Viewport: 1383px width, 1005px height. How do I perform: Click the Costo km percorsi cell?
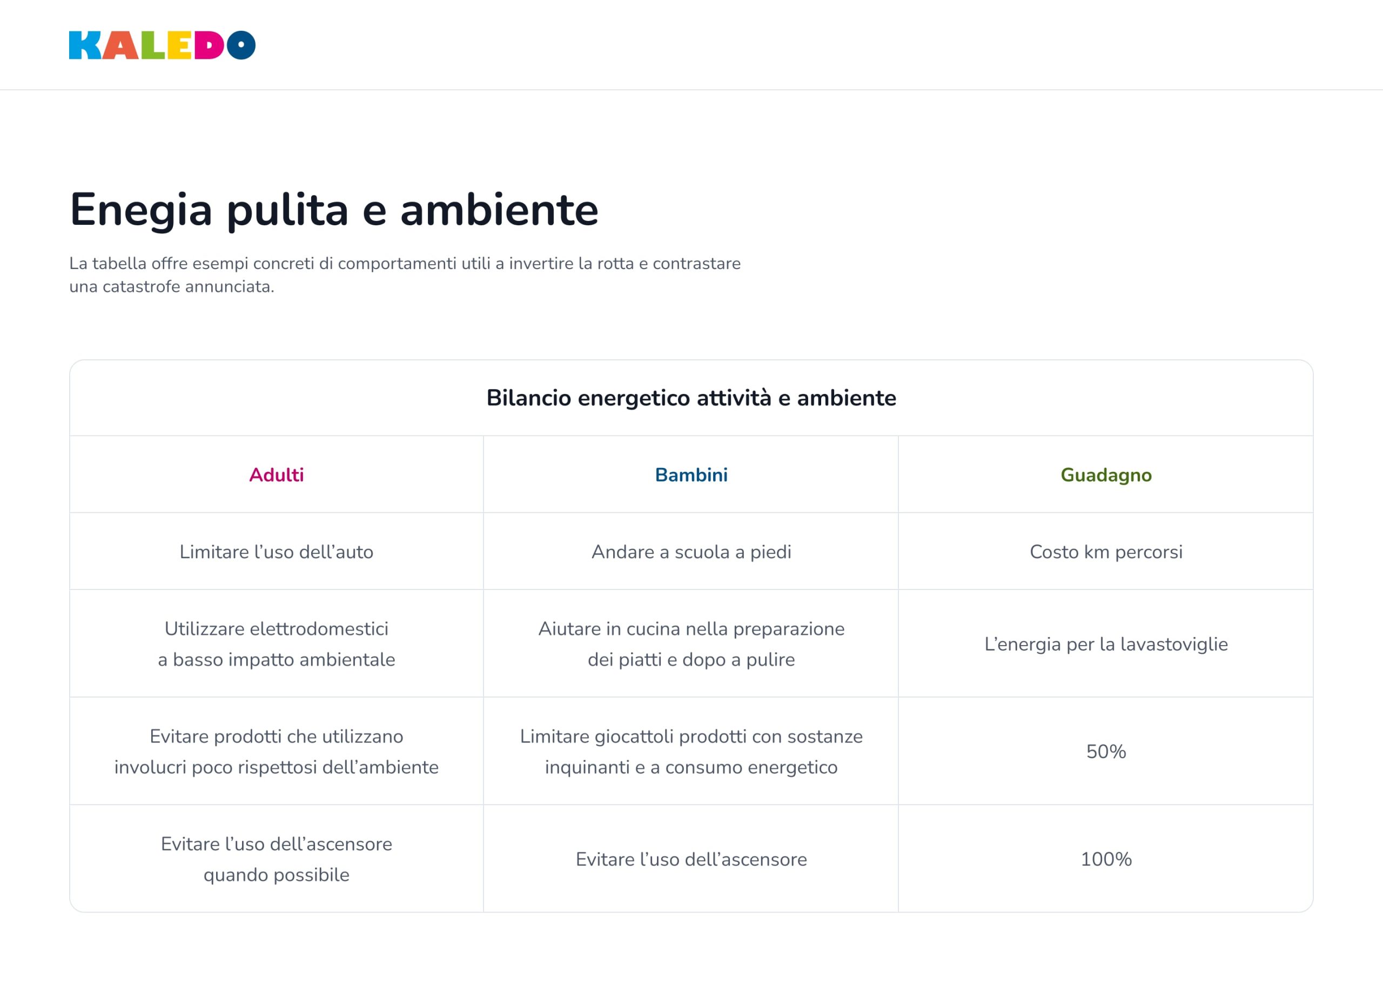pos(1105,552)
